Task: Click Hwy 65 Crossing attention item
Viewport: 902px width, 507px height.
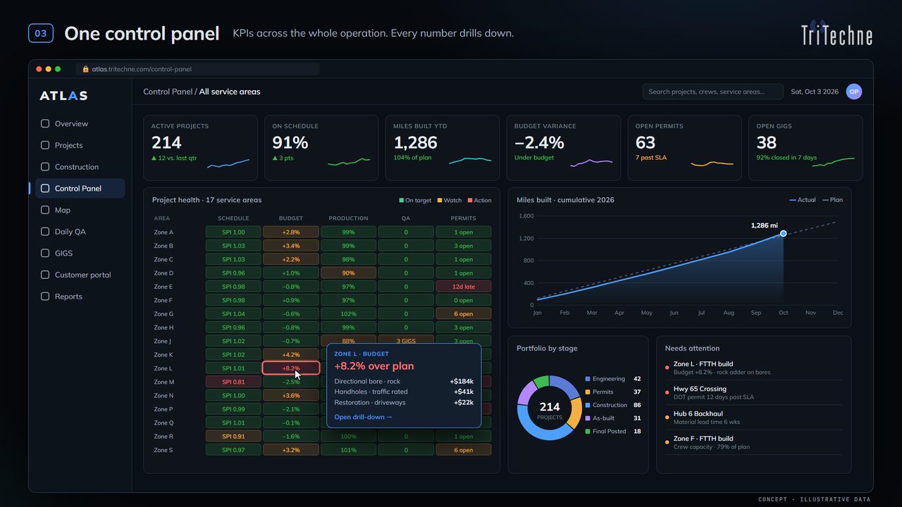Action: tap(753, 392)
